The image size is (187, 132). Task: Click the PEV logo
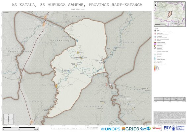point(168,128)
